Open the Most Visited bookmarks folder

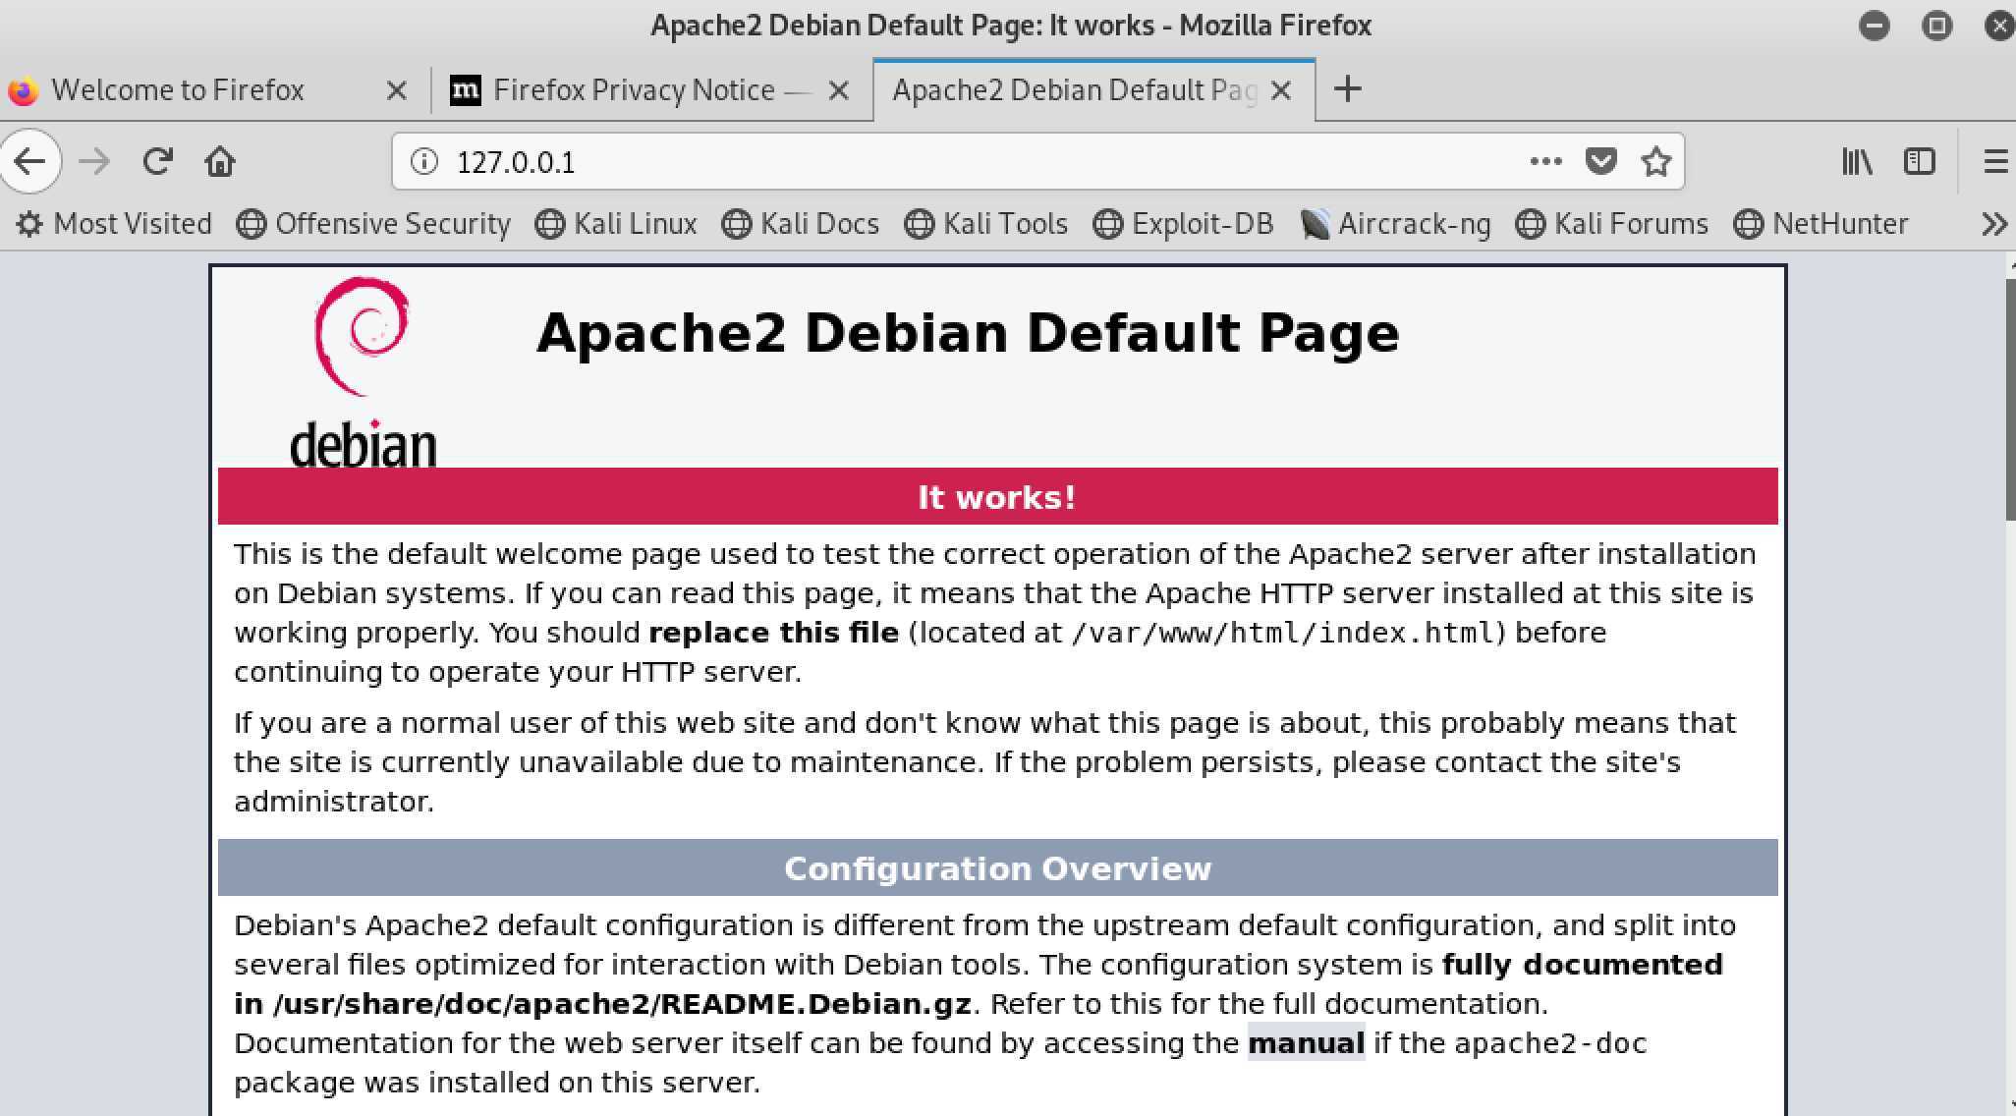click(x=114, y=224)
